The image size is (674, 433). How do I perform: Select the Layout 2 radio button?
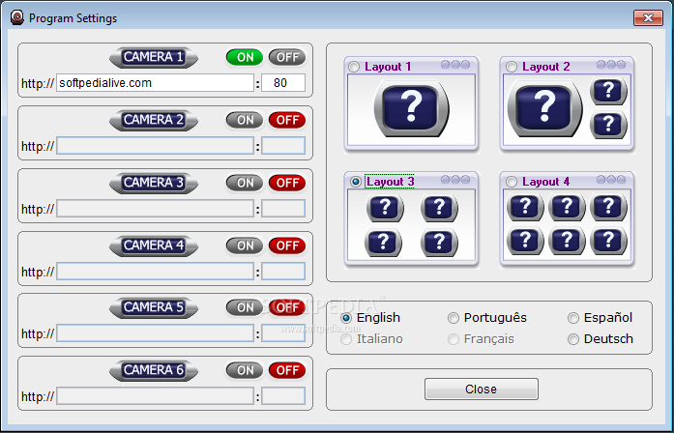[512, 67]
